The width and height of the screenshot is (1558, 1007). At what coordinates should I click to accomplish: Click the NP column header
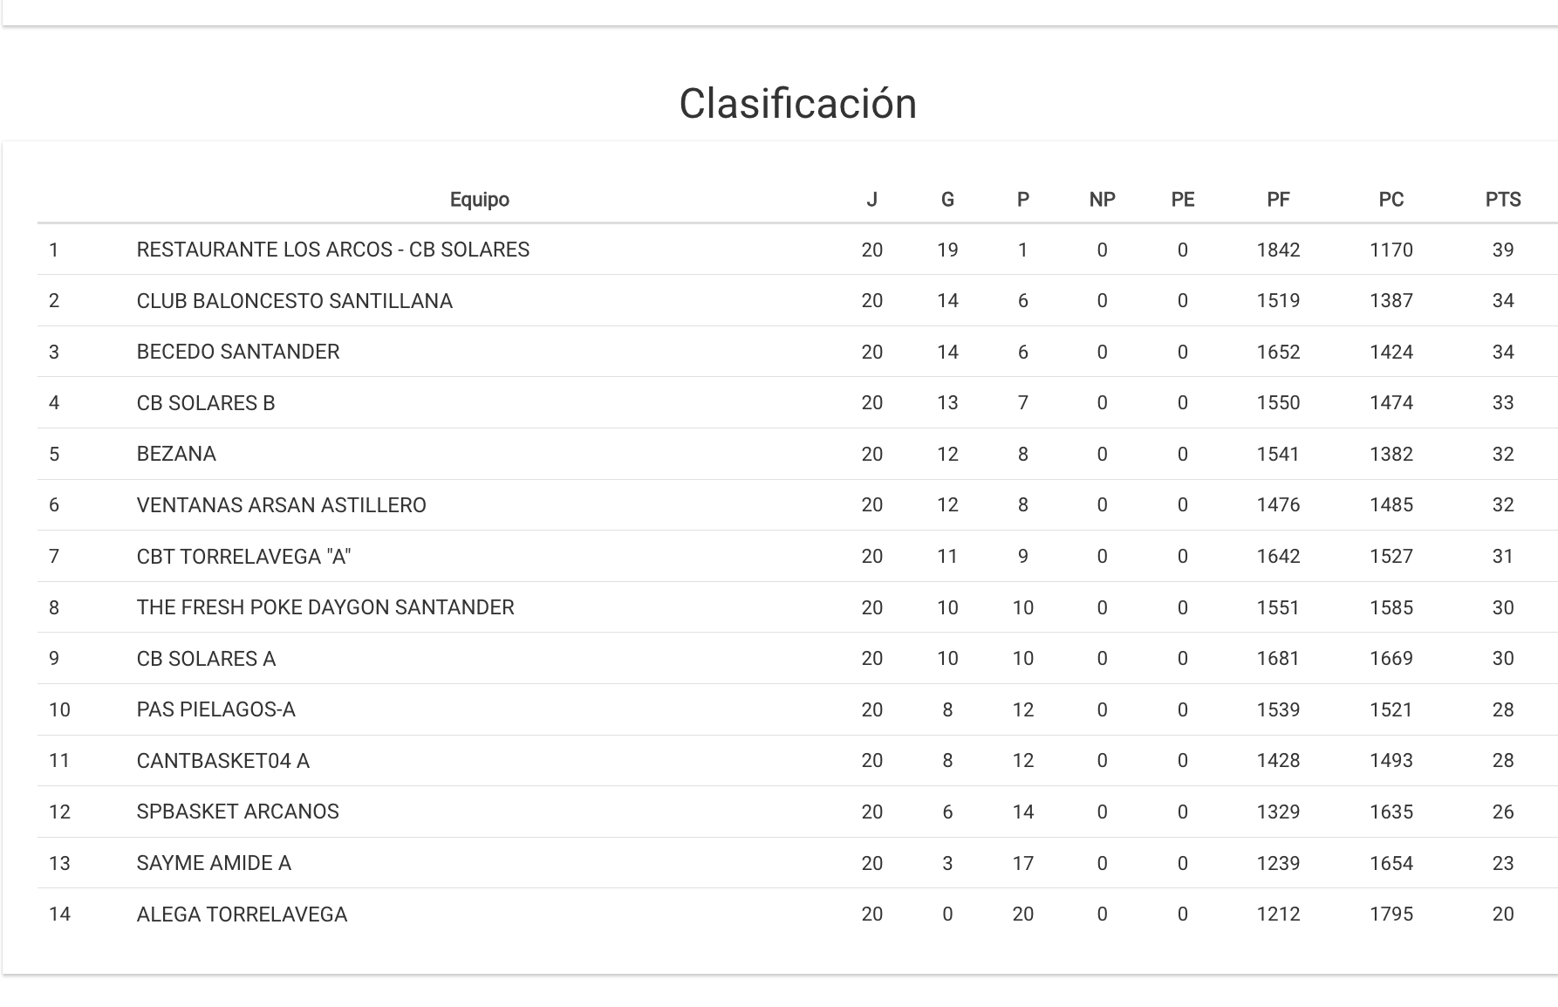tap(1102, 200)
